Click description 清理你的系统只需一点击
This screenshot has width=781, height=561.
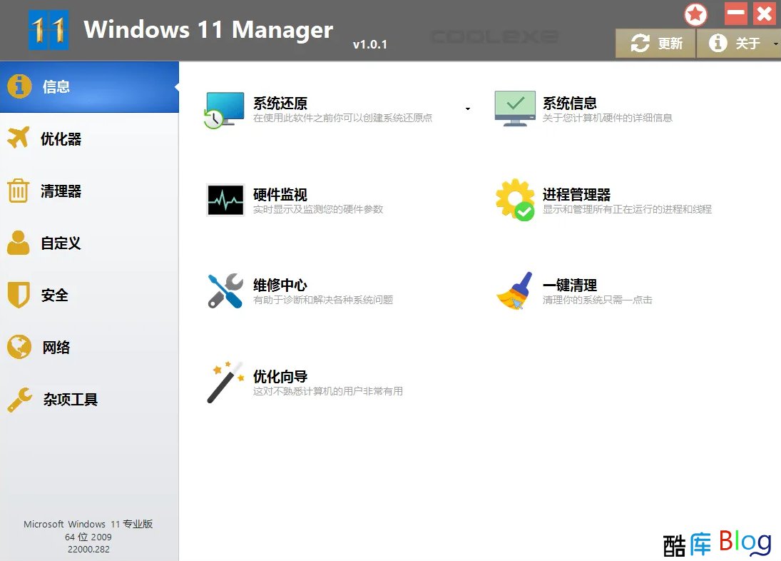598,300
